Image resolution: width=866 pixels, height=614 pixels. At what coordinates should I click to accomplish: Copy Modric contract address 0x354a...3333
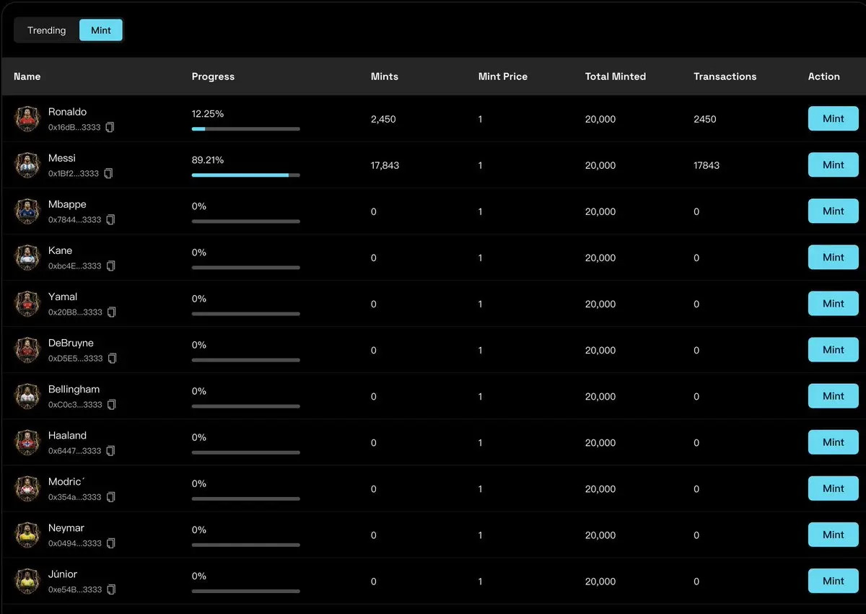tap(110, 496)
